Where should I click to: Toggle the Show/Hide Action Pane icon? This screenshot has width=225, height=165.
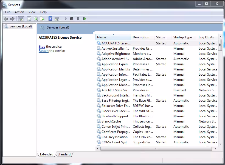click(x=57, y=19)
